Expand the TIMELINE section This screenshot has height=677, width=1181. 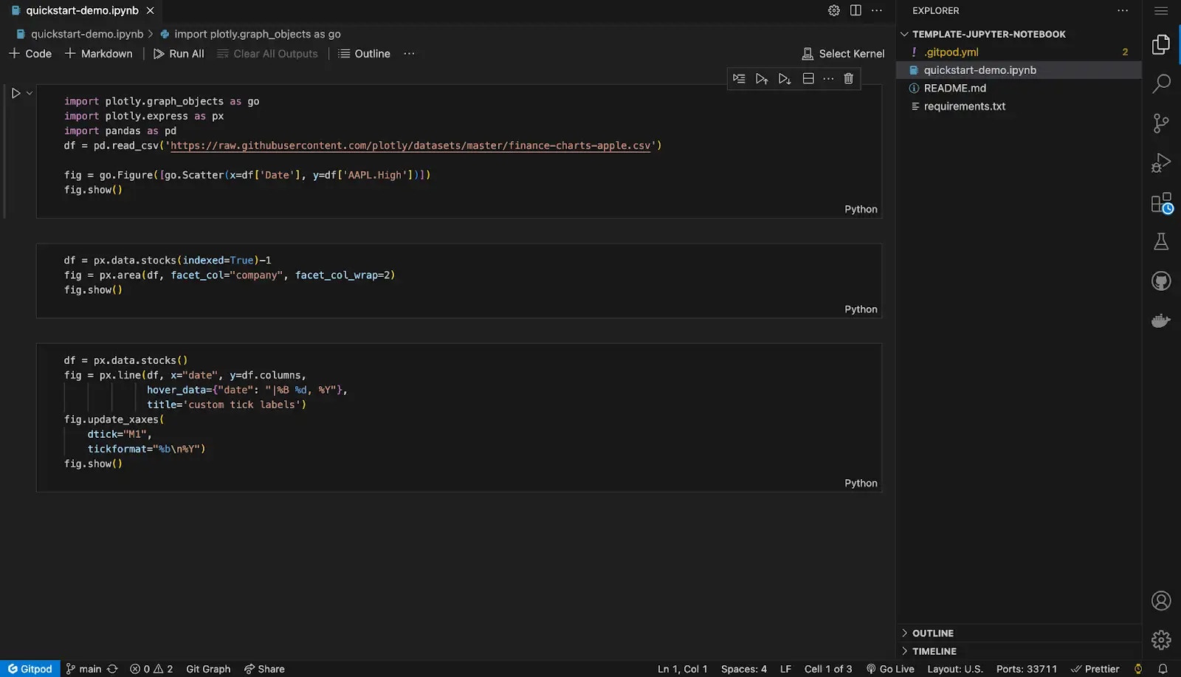[x=934, y=651]
